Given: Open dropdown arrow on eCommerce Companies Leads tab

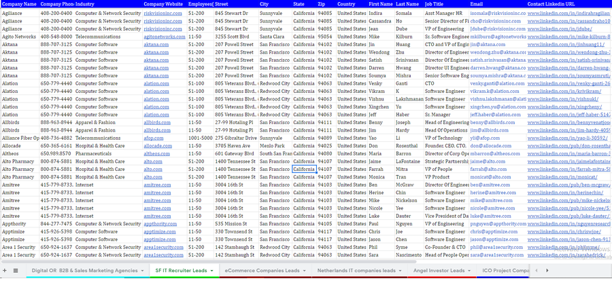Looking at the screenshot, I should click(x=305, y=271).
